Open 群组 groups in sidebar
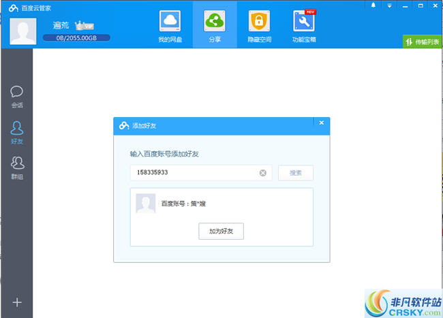This screenshot has width=443, height=318. [17, 168]
